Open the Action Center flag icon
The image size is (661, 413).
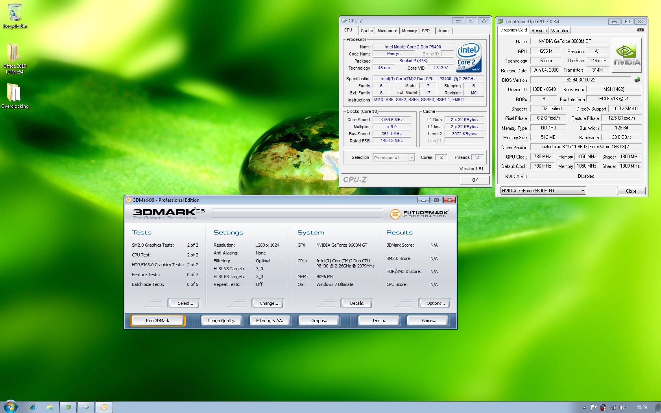click(594, 407)
